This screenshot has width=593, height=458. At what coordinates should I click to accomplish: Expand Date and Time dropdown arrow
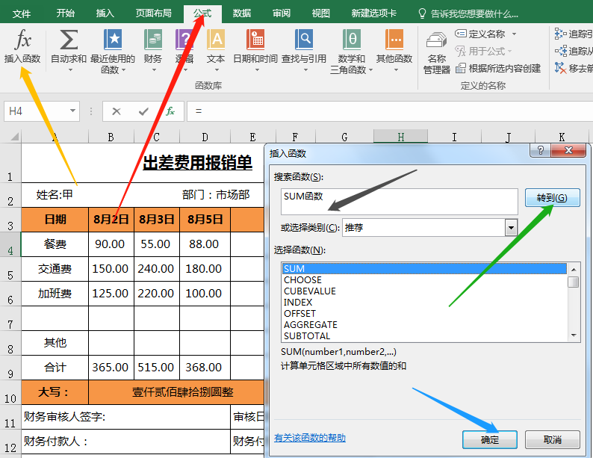[x=257, y=70]
